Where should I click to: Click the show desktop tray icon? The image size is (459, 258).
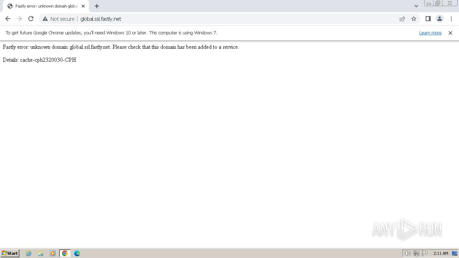pos(455,253)
